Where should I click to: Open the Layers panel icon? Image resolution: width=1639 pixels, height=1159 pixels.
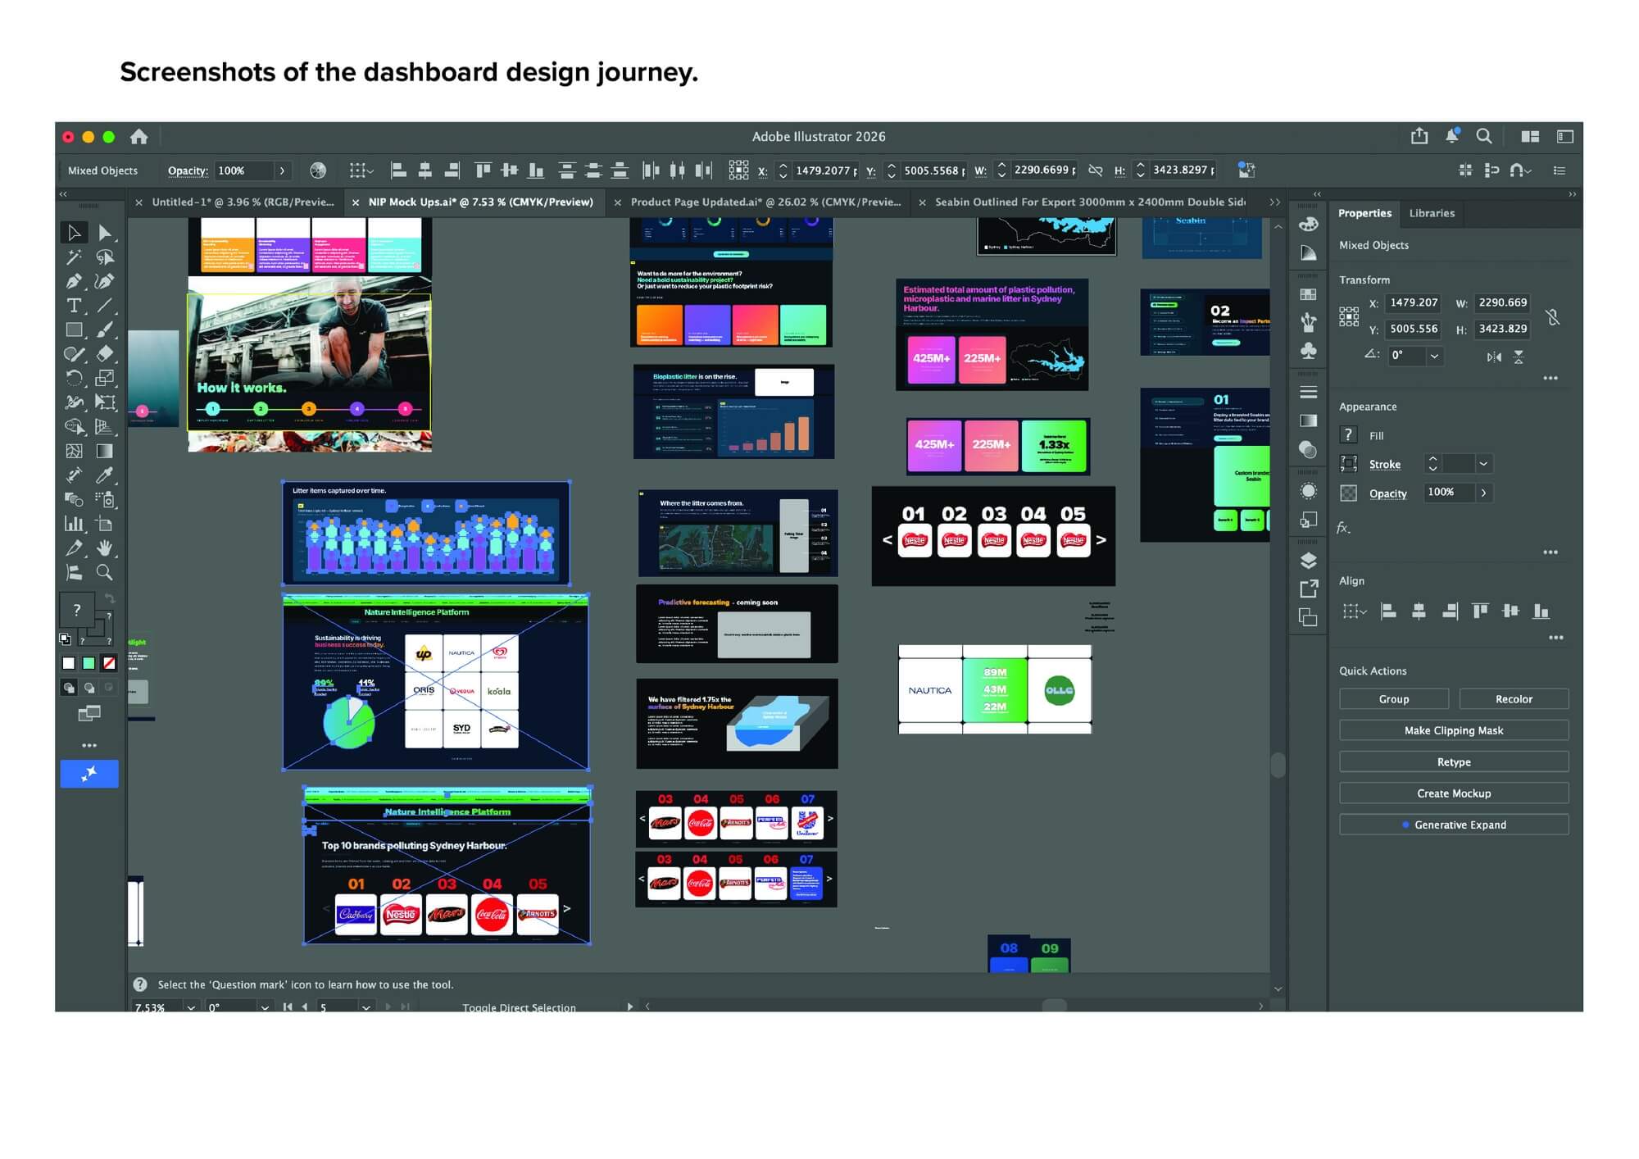coord(1309,561)
